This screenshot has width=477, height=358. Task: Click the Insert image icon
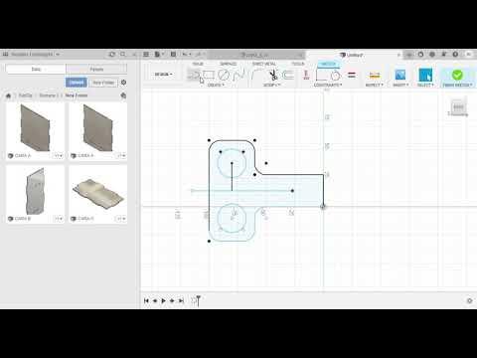[400, 75]
